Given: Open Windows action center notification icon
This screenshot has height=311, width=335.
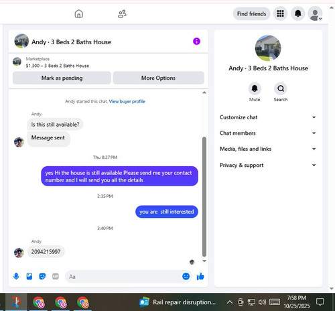Looking at the screenshot, I should pyautogui.click(x=320, y=302).
